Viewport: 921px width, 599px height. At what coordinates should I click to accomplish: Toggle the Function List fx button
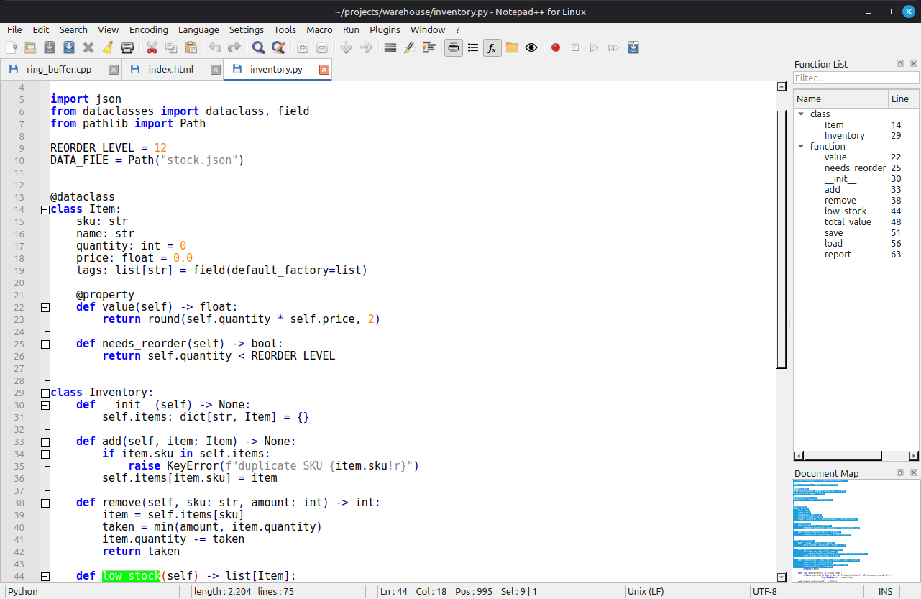tap(492, 47)
